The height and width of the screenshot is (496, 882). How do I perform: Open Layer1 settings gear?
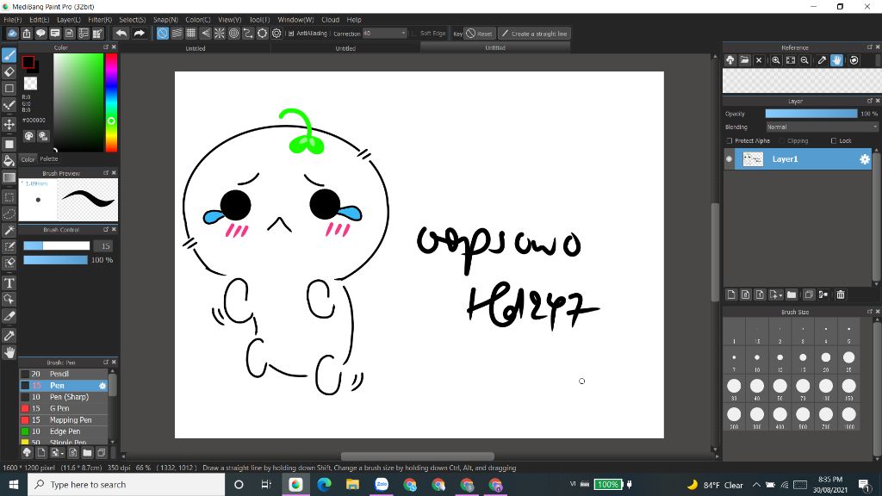click(x=864, y=159)
